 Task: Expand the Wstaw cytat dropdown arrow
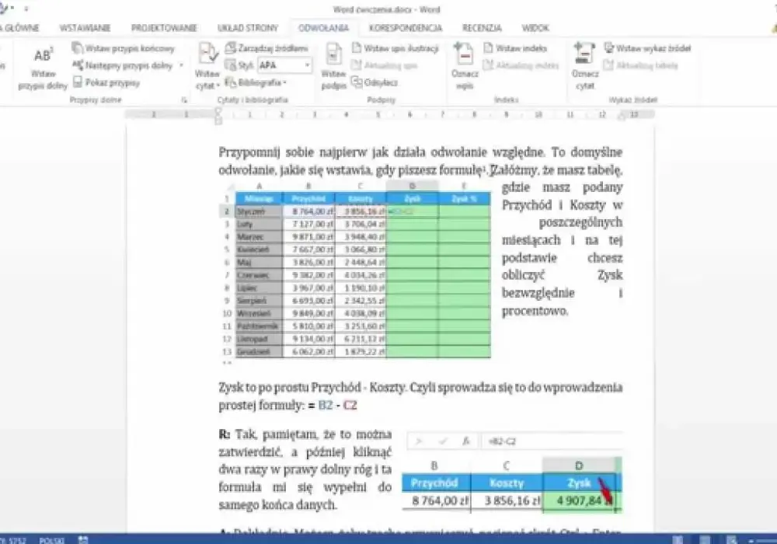218,85
